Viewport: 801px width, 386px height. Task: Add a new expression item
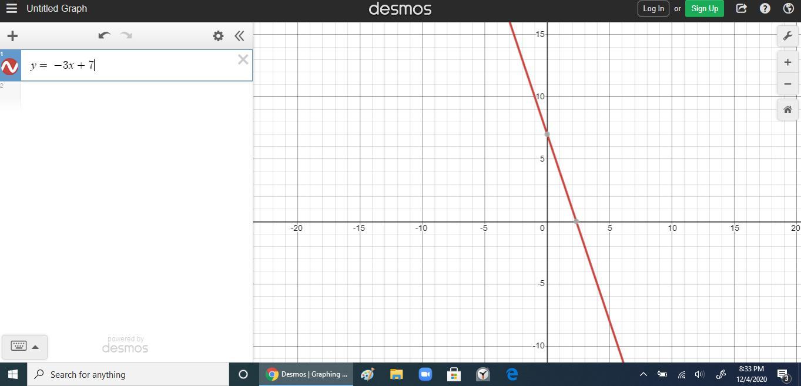(12, 36)
